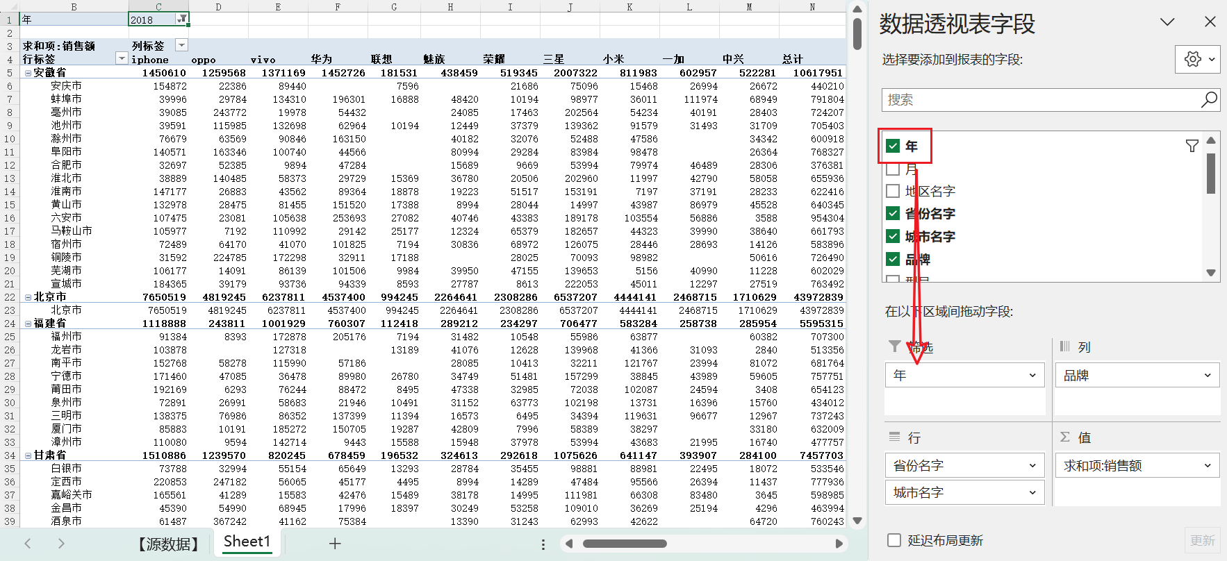
Task: Click the field list scrollbar thumb
Action: point(1211,173)
